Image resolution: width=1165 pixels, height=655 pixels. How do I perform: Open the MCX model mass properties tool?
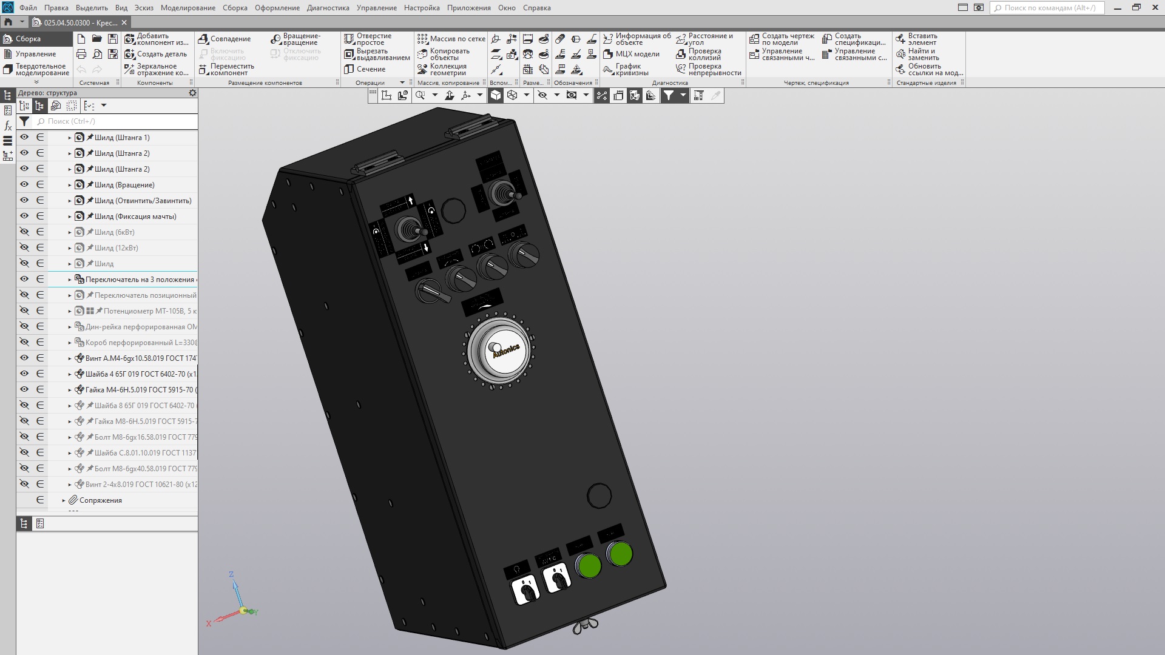pos(608,54)
